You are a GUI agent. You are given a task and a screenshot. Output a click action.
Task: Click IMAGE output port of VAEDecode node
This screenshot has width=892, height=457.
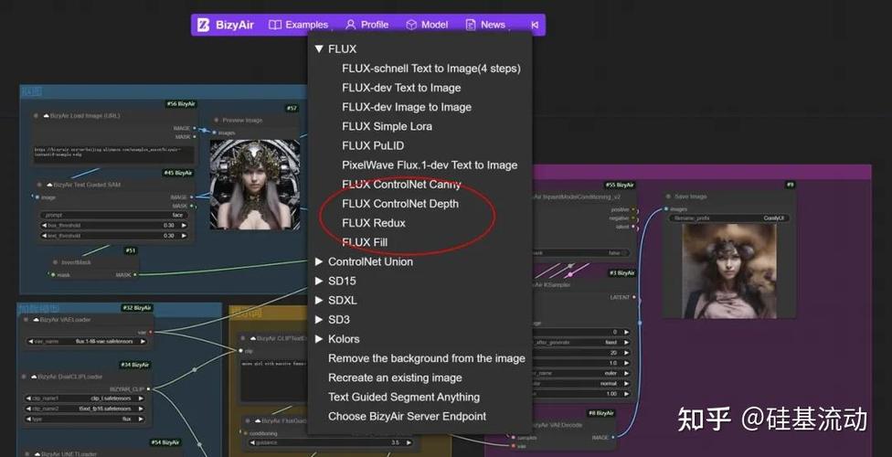pos(612,438)
